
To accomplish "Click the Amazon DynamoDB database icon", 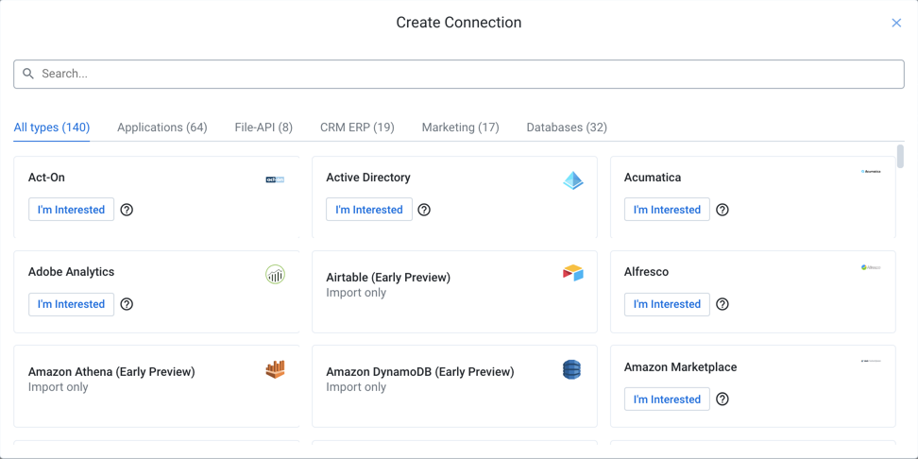I will pos(572,369).
